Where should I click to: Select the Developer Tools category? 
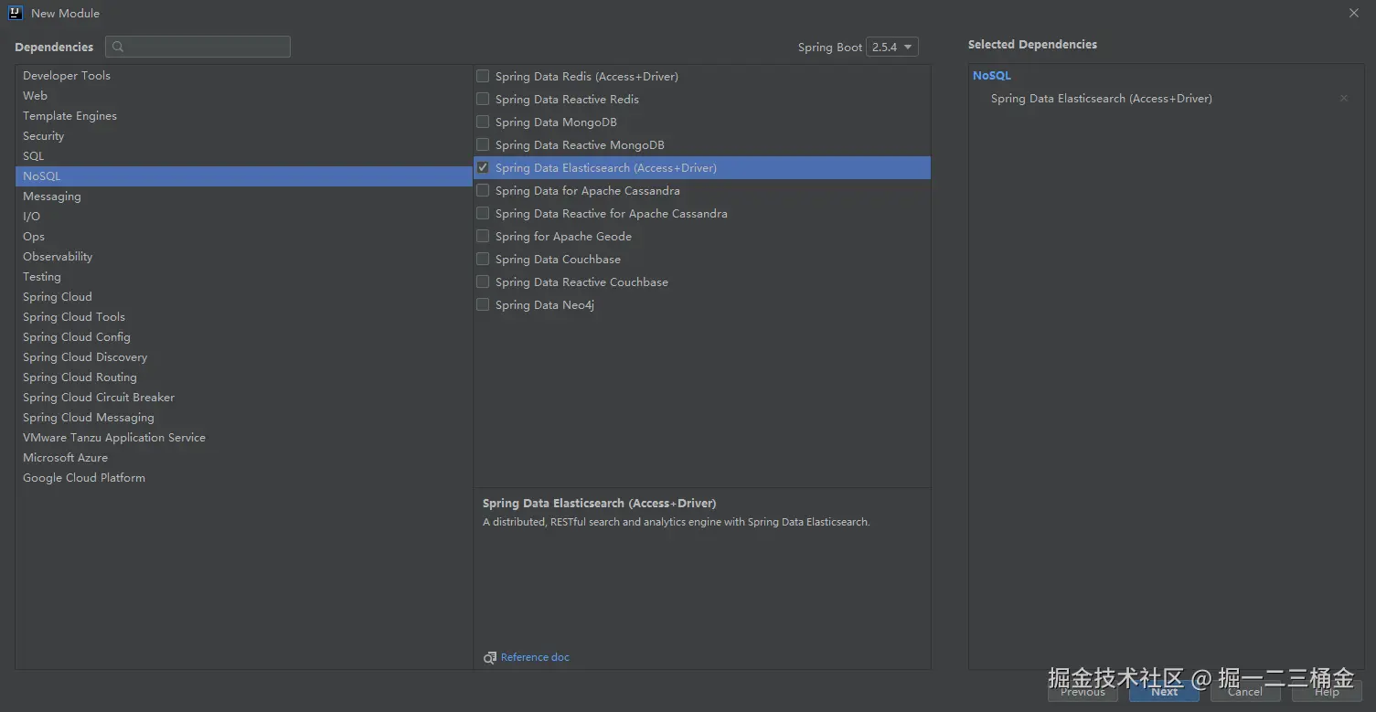point(243,76)
